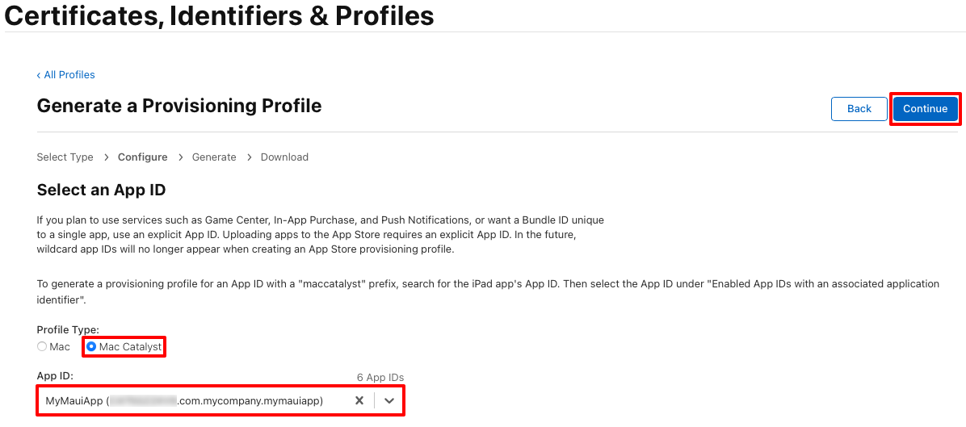The image size is (966, 427).
Task: Go to the Select Type step
Action: click(65, 157)
